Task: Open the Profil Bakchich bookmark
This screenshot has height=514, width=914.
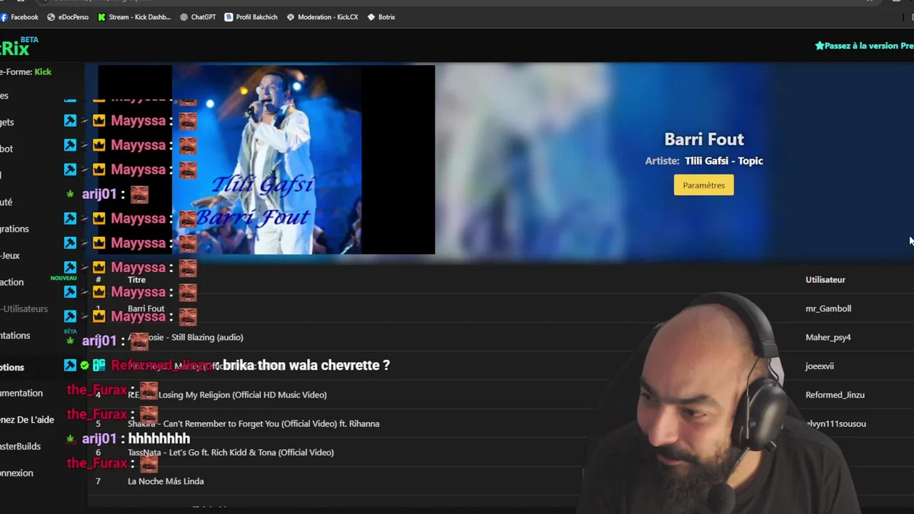Action: (x=251, y=17)
